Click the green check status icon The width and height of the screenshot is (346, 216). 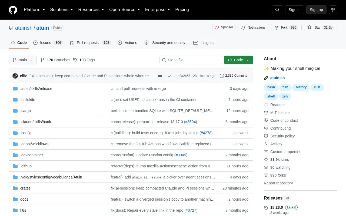pos(170,76)
